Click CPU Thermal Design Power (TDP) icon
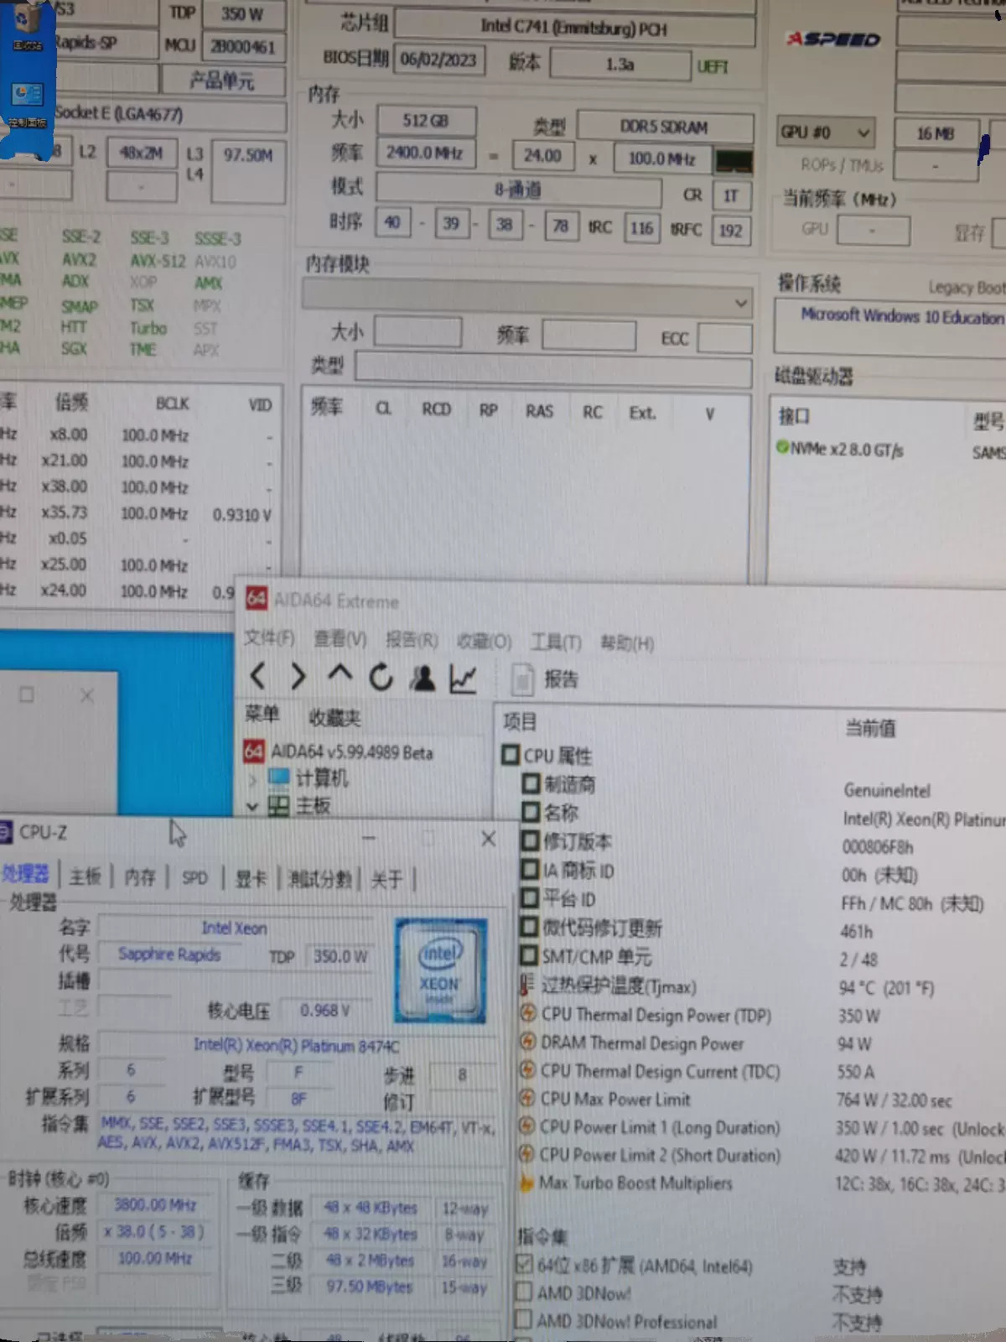The image size is (1006, 1342). click(x=527, y=1013)
